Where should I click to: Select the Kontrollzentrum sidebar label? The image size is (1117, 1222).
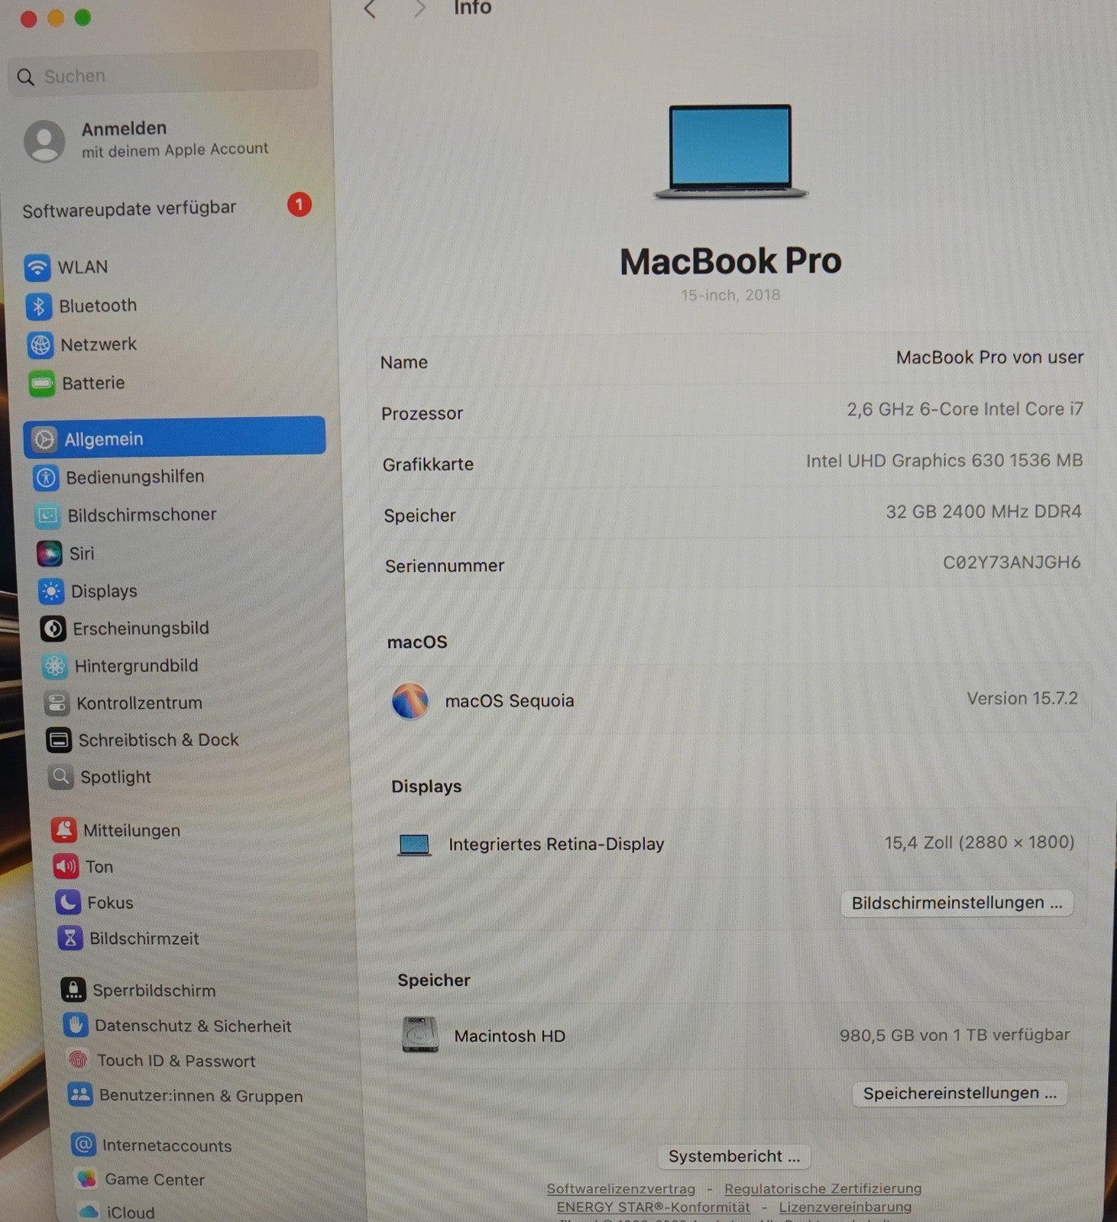[x=139, y=703]
